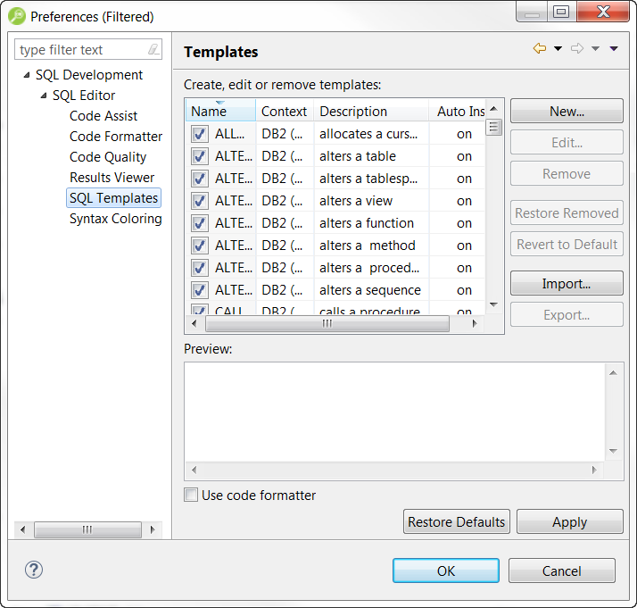This screenshot has height=608, width=637.
Task: Click the help question mark icon
Action: click(x=34, y=571)
